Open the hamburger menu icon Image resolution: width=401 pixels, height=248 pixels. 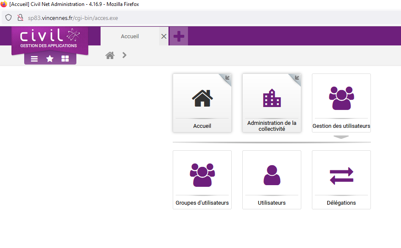click(x=34, y=59)
